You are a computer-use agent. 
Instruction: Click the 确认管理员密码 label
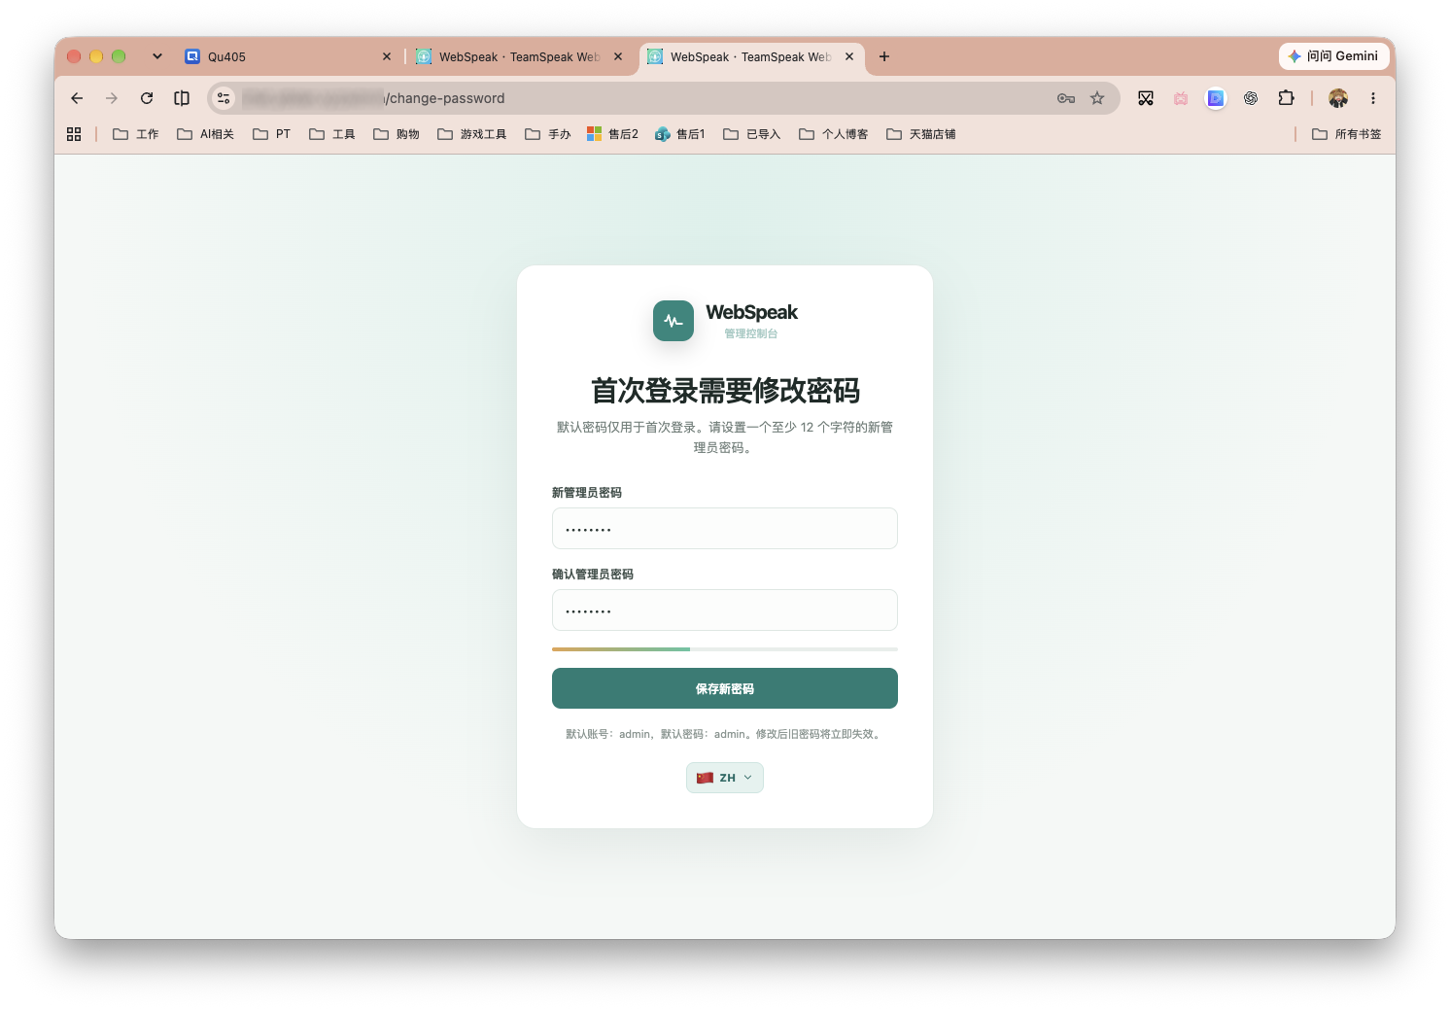[593, 575]
